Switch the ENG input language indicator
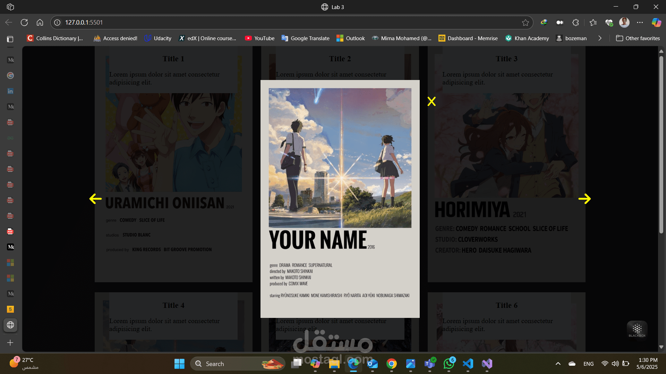The width and height of the screenshot is (666, 374). pyautogui.click(x=589, y=364)
